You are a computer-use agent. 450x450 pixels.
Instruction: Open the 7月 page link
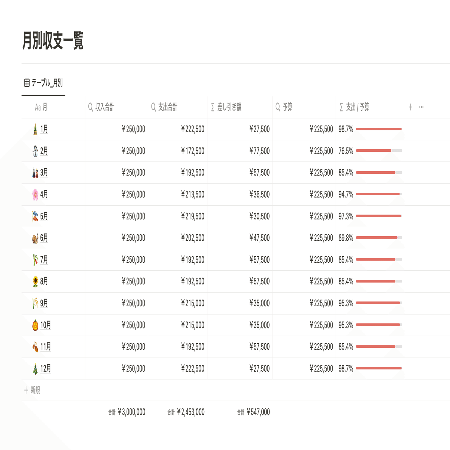[44, 260]
